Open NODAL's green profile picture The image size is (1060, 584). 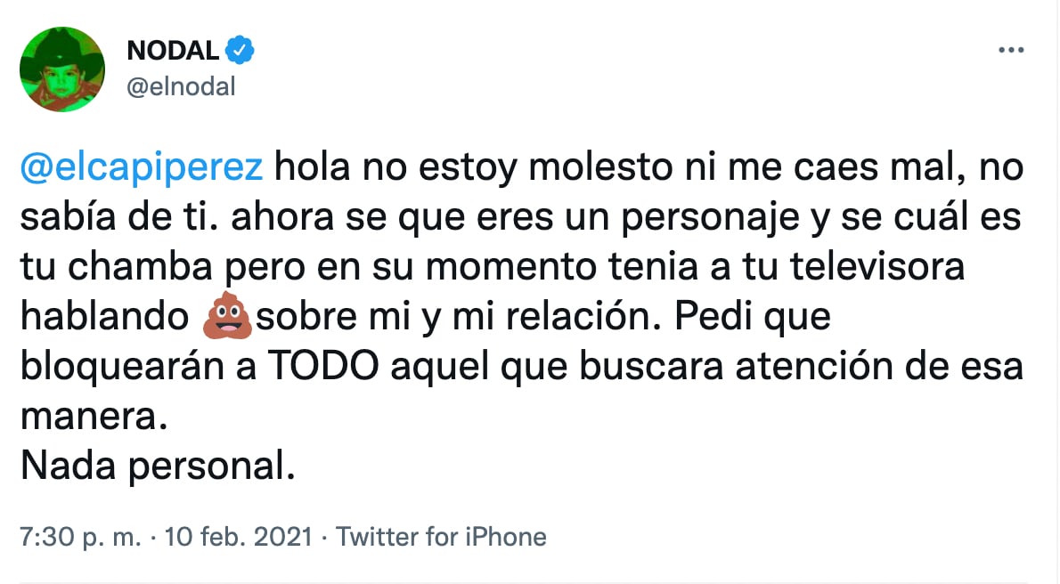62,69
